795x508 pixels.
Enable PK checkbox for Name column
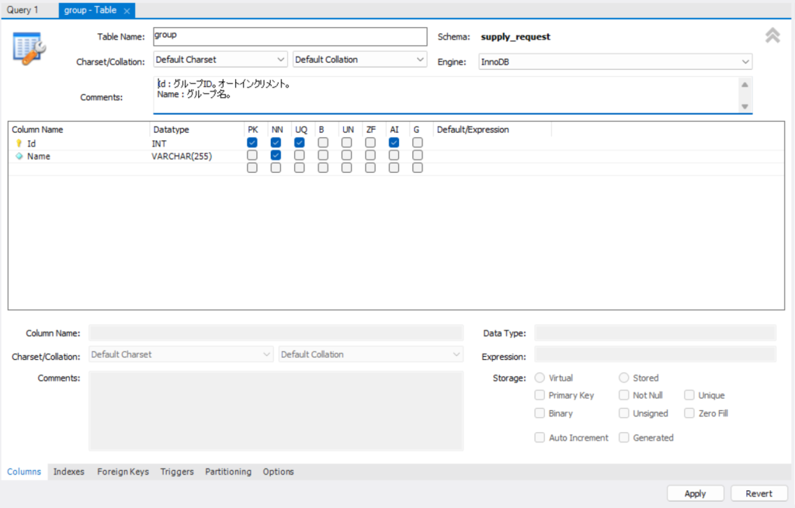click(x=252, y=155)
